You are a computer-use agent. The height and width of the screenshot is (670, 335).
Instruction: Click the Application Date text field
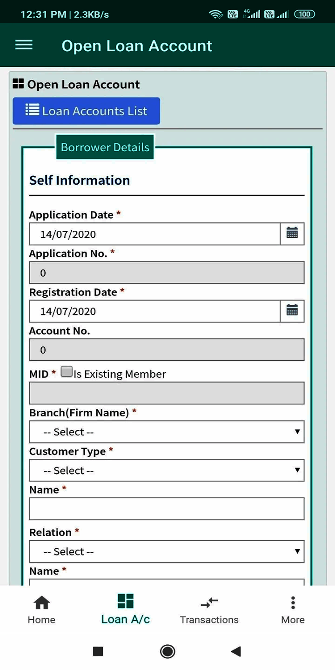coord(154,234)
